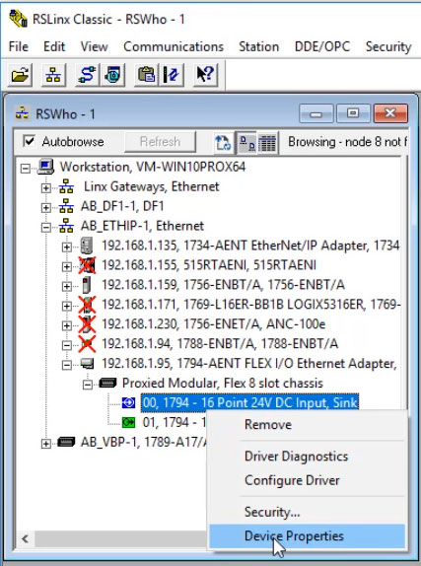Select Device Properties in context menu
421x566 pixels.
pos(308,536)
